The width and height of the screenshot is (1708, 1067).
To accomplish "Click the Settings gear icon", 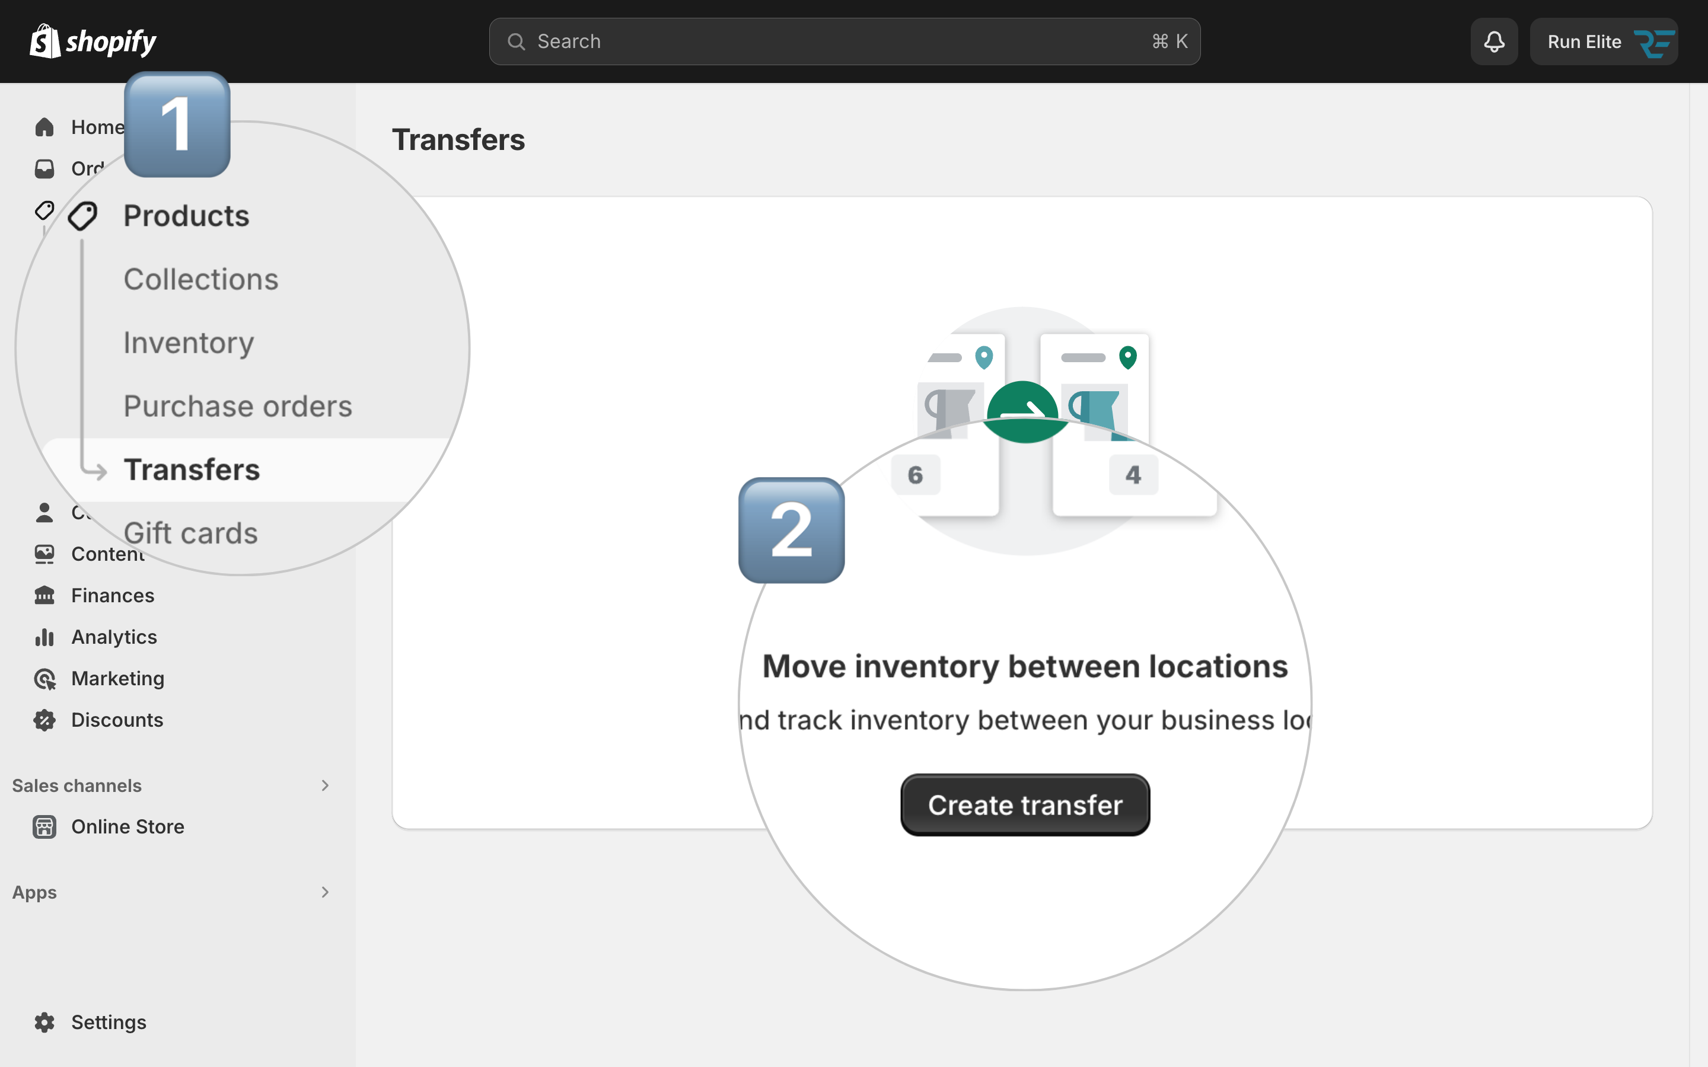I will click(x=44, y=1023).
